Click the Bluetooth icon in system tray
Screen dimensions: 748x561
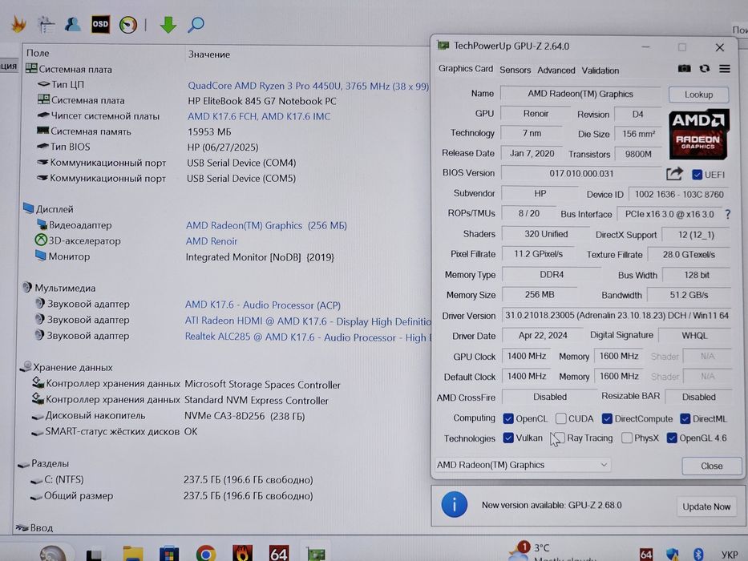pyautogui.click(x=698, y=555)
